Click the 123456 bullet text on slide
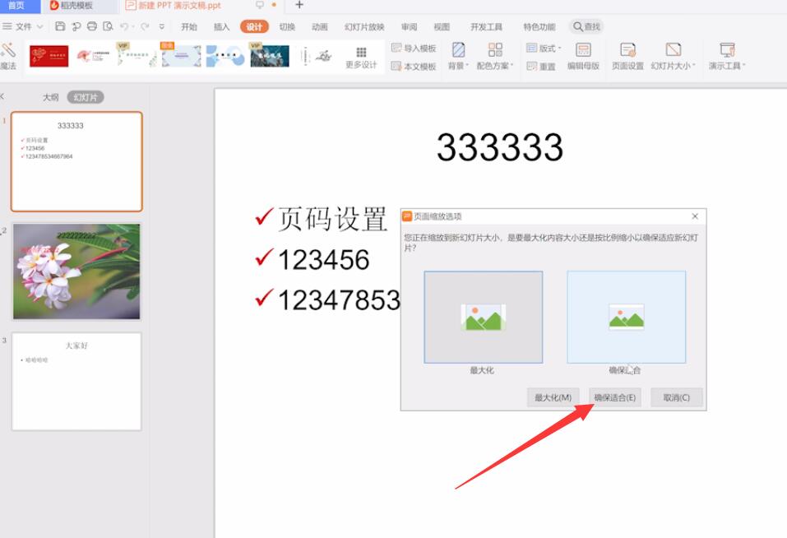Viewport: 787px width, 538px height. 324,260
